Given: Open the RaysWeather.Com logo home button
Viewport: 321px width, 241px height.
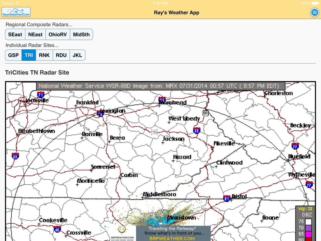Looking at the screenshot, I should 16,12.
